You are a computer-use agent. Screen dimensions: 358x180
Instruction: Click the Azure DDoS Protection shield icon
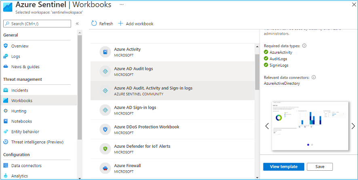[105, 130]
